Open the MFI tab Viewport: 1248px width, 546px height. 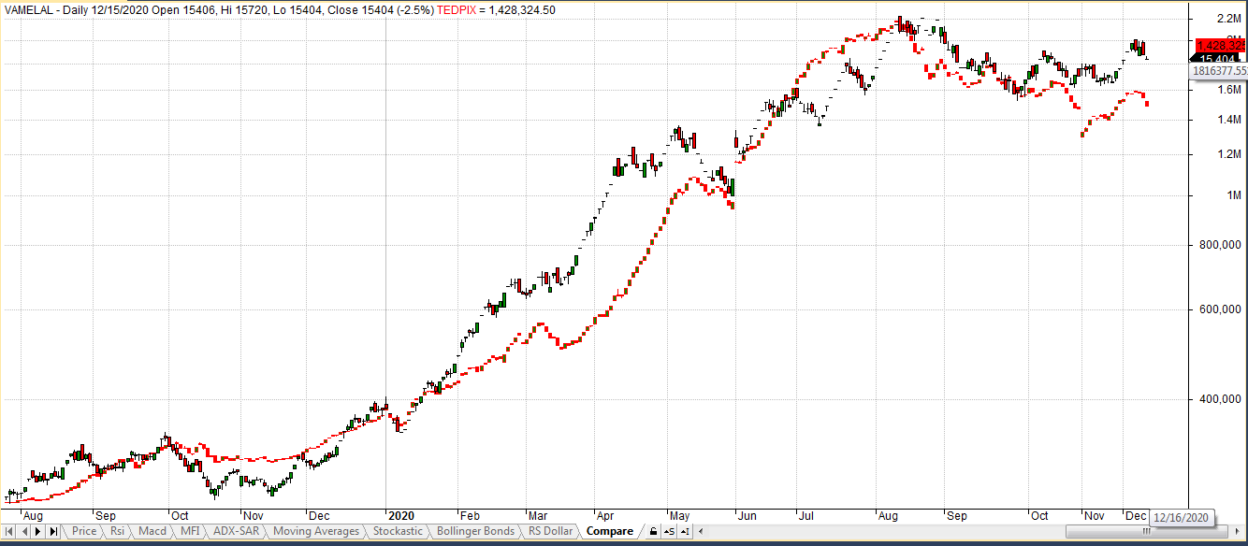(190, 532)
